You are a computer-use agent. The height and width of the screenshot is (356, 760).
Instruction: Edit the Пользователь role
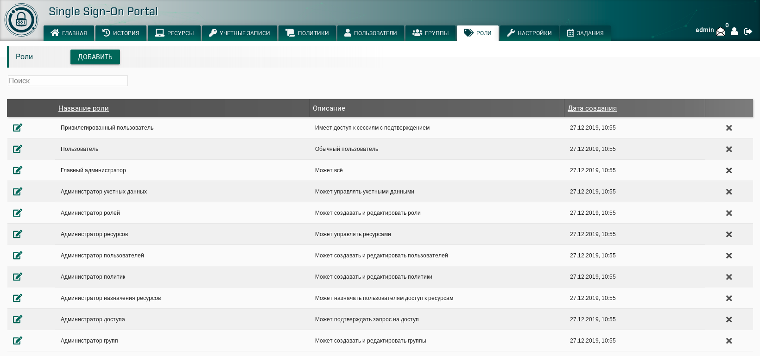click(x=18, y=149)
